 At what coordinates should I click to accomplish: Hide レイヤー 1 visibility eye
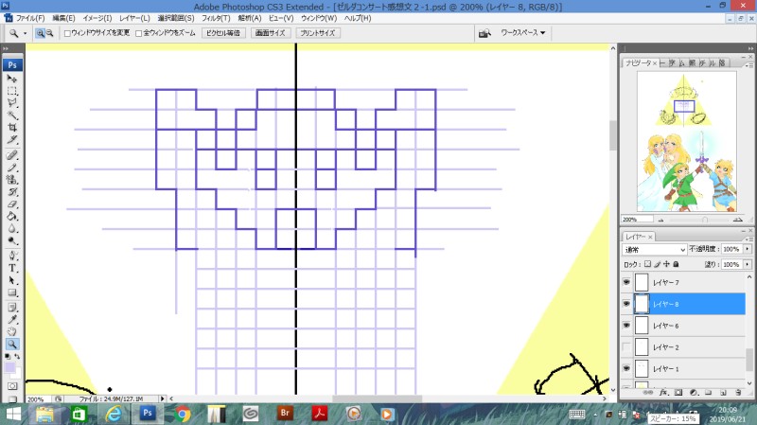pyautogui.click(x=626, y=368)
